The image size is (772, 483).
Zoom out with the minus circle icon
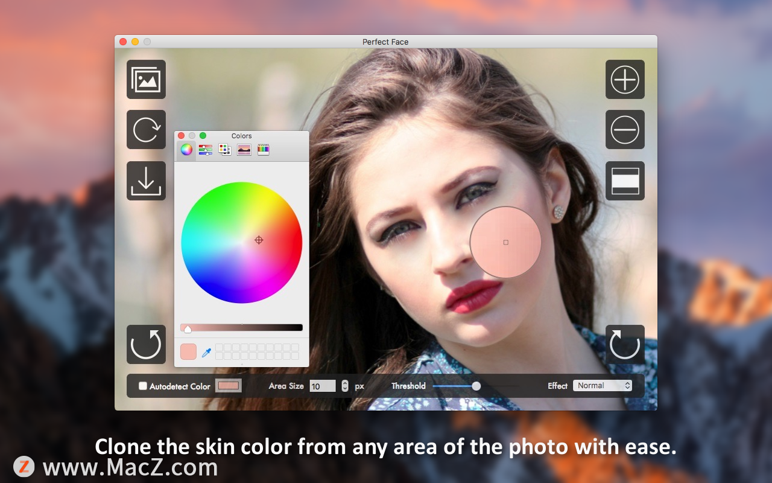[x=625, y=130]
